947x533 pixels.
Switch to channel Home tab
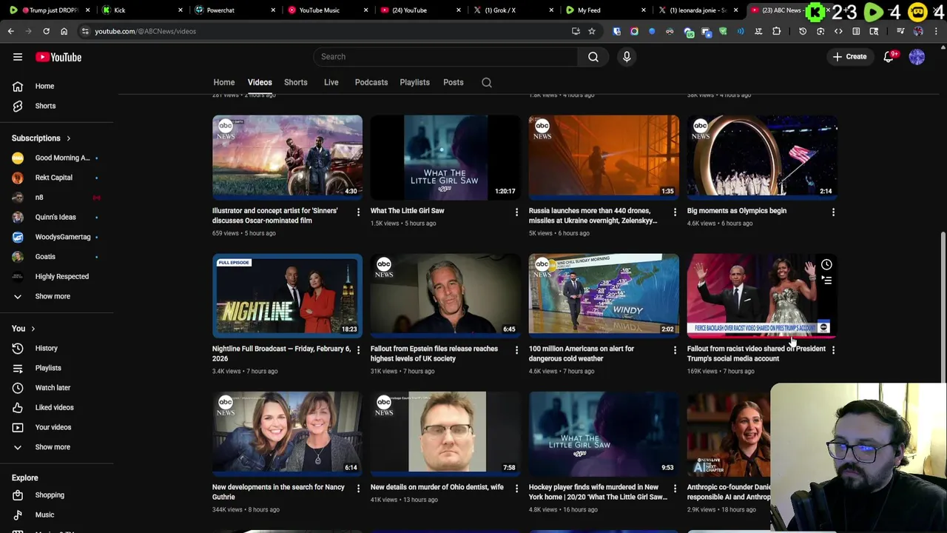point(224,82)
